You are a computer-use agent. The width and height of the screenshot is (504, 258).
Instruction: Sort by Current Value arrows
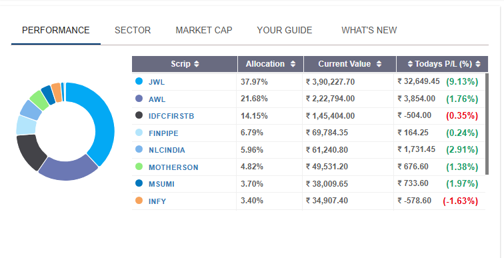click(379, 64)
